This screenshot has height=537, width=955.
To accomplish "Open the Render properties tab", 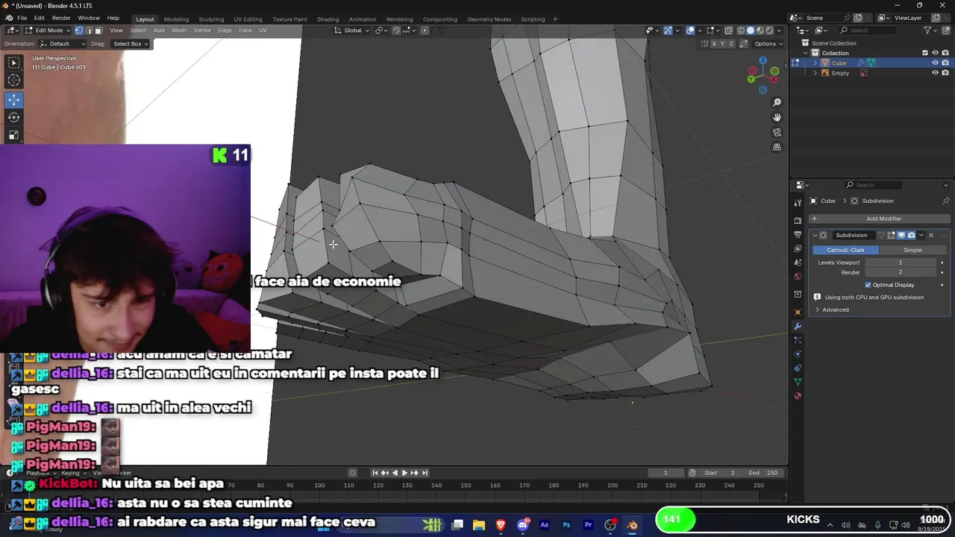I will (x=798, y=221).
